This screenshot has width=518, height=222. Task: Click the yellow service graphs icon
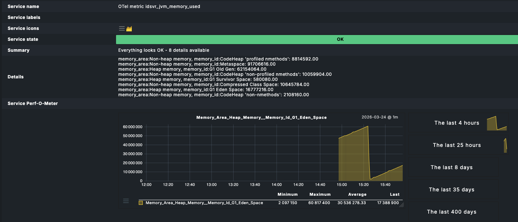pos(129,28)
